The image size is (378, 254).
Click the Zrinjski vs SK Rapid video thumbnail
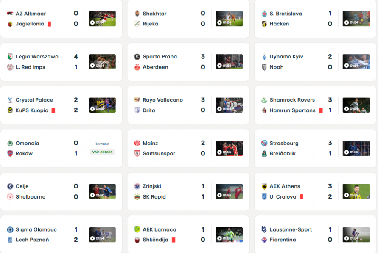click(229, 191)
